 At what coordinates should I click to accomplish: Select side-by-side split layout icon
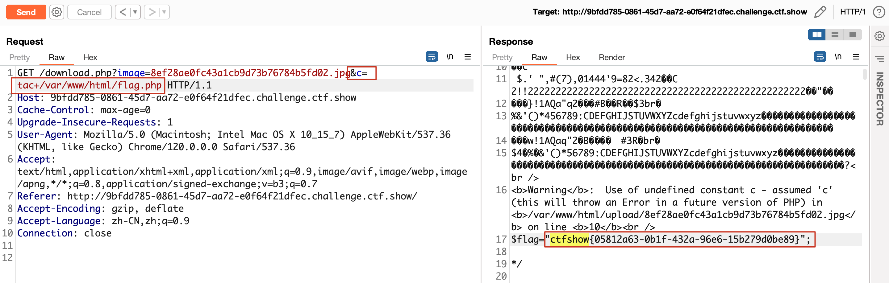(x=816, y=35)
